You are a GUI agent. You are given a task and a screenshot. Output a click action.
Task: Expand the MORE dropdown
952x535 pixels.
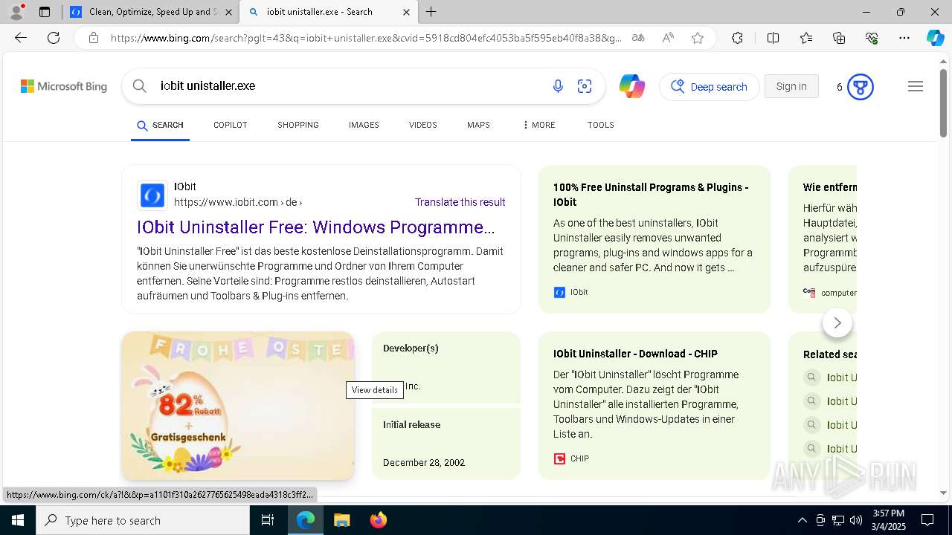click(539, 125)
